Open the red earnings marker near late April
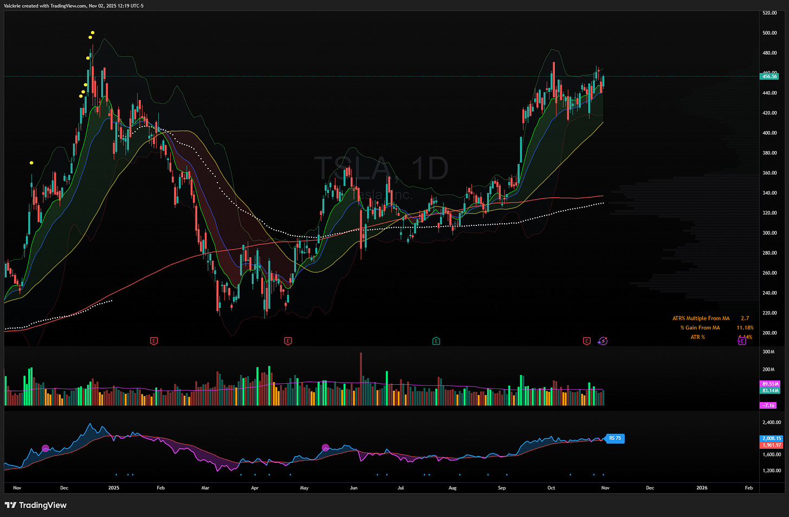The width and height of the screenshot is (789, 517). click(x=288, y=341)
